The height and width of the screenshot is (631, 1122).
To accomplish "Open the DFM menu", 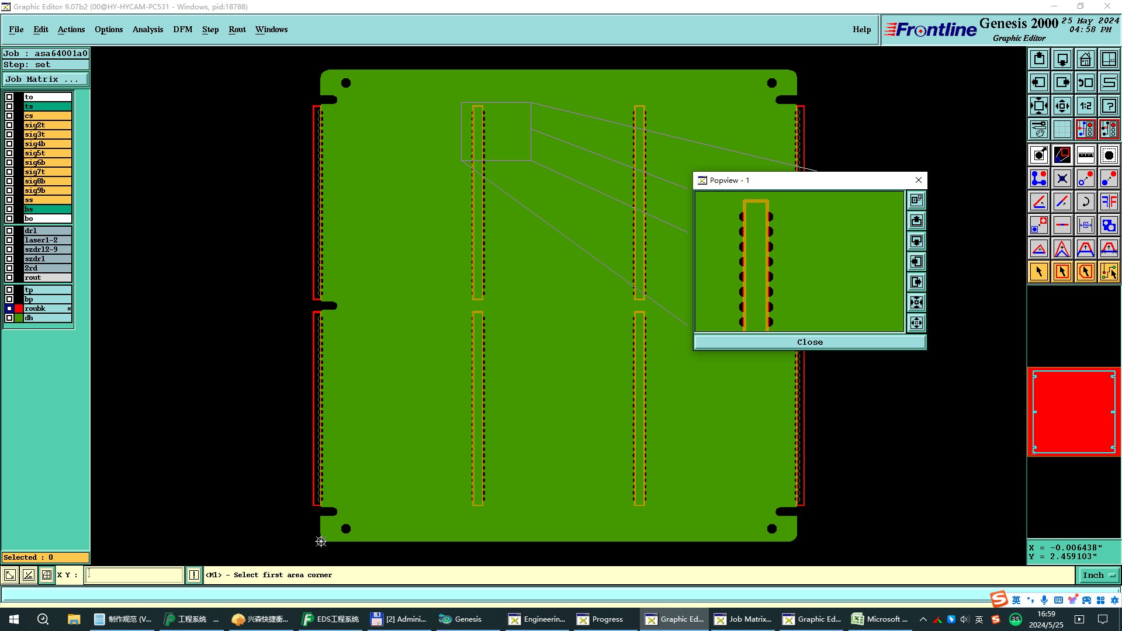I will click(182, 29).
